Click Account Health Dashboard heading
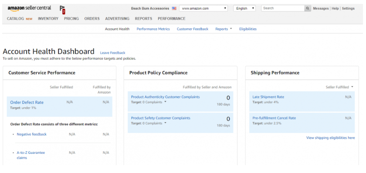This screenshot has width=366, height=173. [48, 51]
